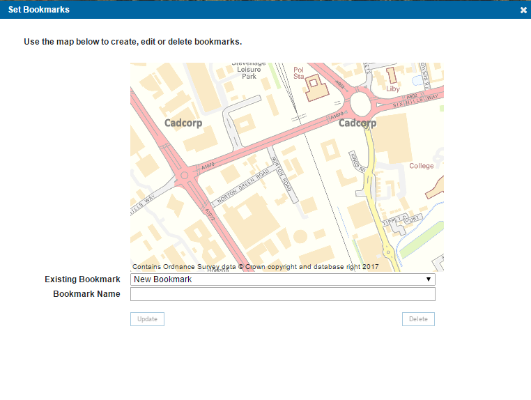This screenshot has width=531, height=400.
Task: Click the Existing Bookmark label
Action: (82, 279)
